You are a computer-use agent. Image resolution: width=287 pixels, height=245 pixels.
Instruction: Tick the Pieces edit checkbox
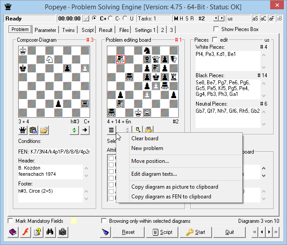tap(215, 40)
